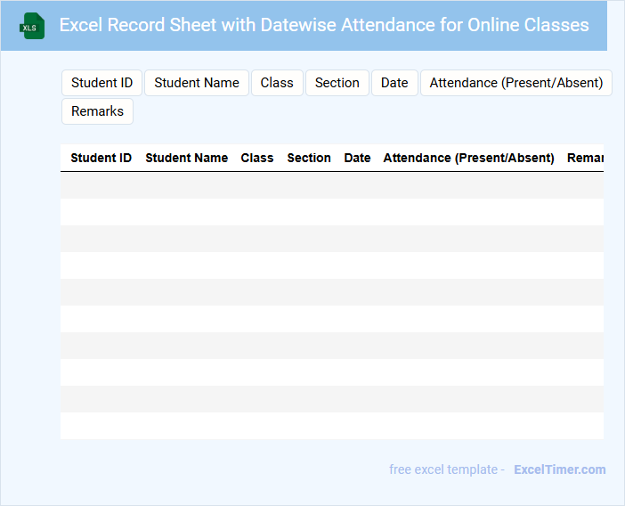Click the page title heading text
This screenshot has height=506, width=625.
(324, 25)
